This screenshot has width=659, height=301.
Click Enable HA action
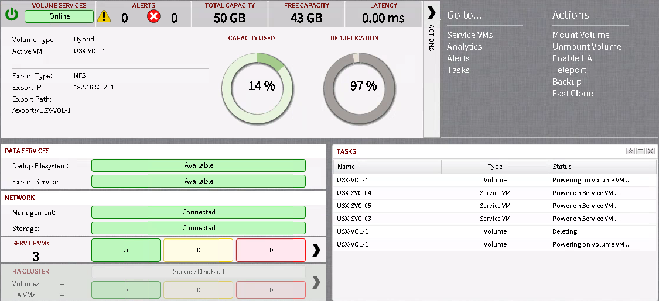pos(572,58)
